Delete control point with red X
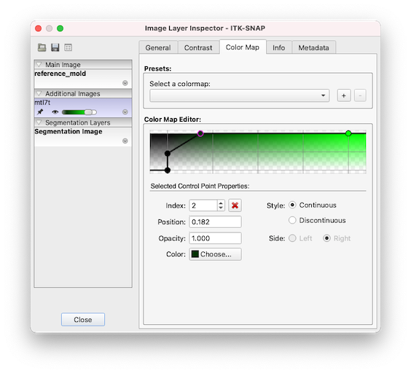Image resolution: width=411 pixels, height=373 pixels. click(235, 205)
